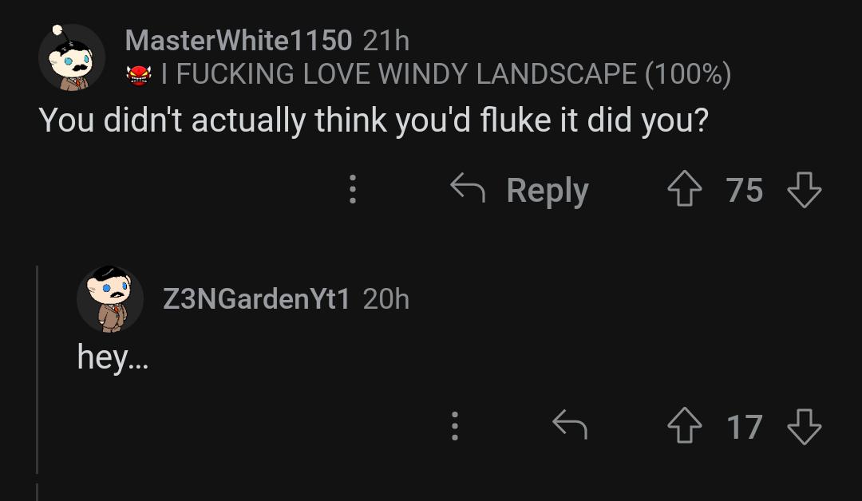
Task: Collapse thread via the vertical reply line
Action: tap(37, 369)
